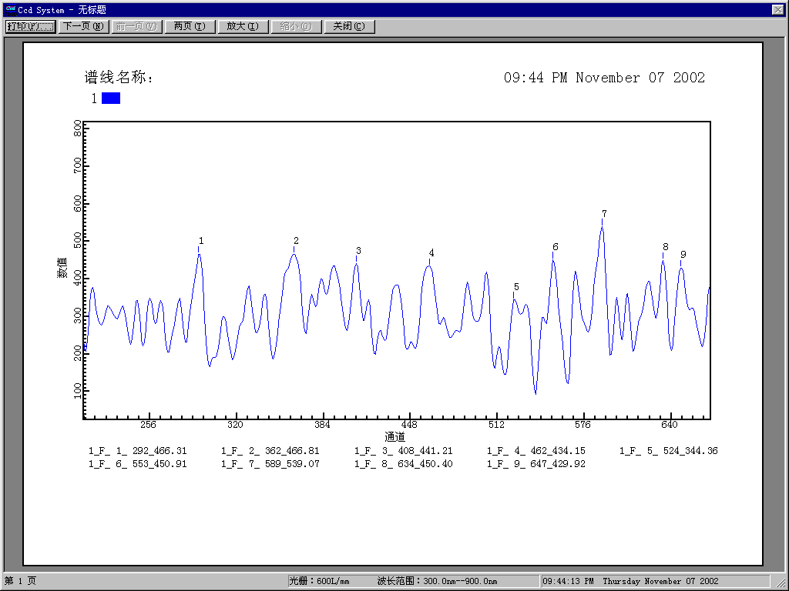This screenshot has height=591, width=789.
Task: Click peak entry 1_F_ 4_ 462_434.15
Action: coord(536,451)
